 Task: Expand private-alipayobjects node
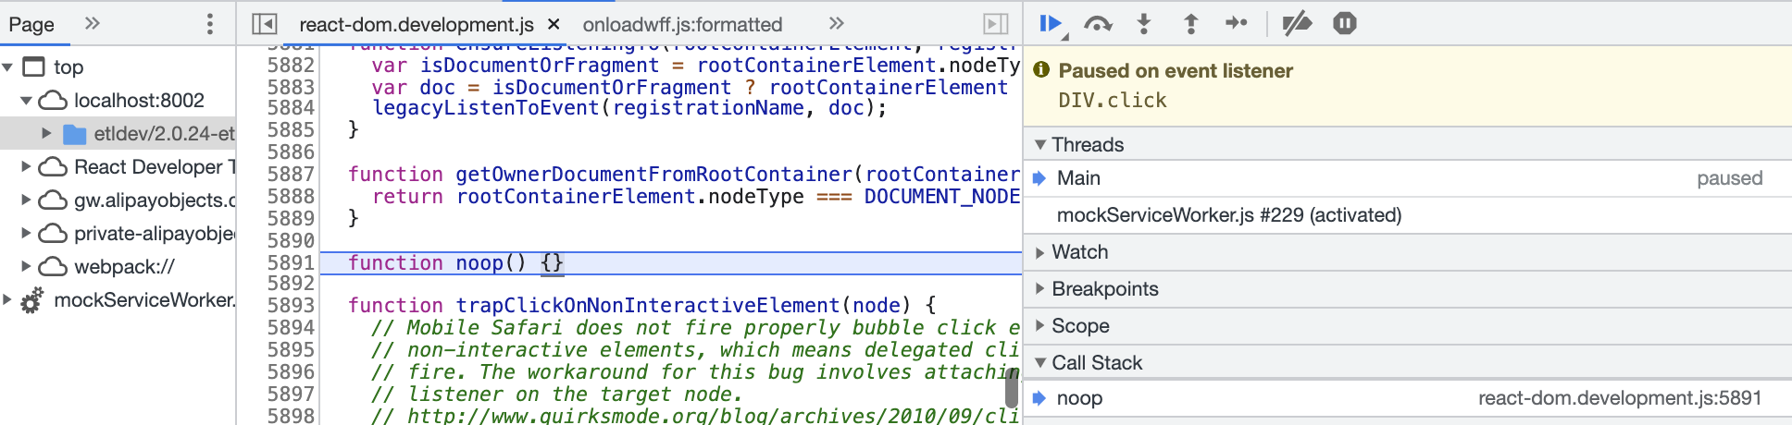pyautogui.click(x=26, y=234)
